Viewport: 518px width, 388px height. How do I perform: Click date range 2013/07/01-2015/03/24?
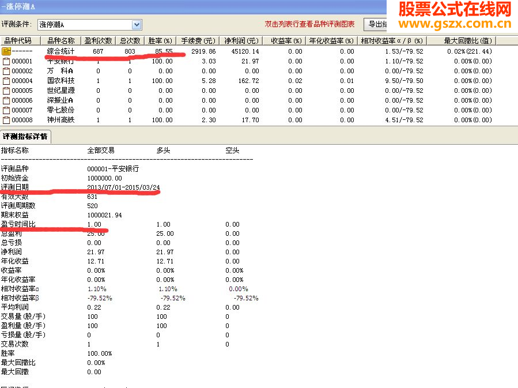click(123, 187)
